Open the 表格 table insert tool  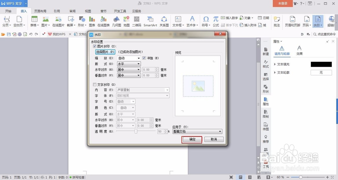pos(34,21)
